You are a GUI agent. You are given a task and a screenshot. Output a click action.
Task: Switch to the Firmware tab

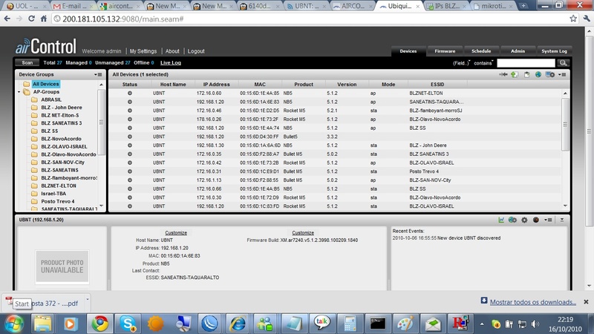[445, 51]
